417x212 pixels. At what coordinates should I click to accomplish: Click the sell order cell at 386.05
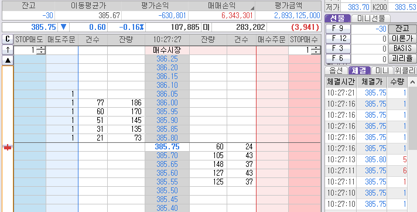tap(62, 94)
